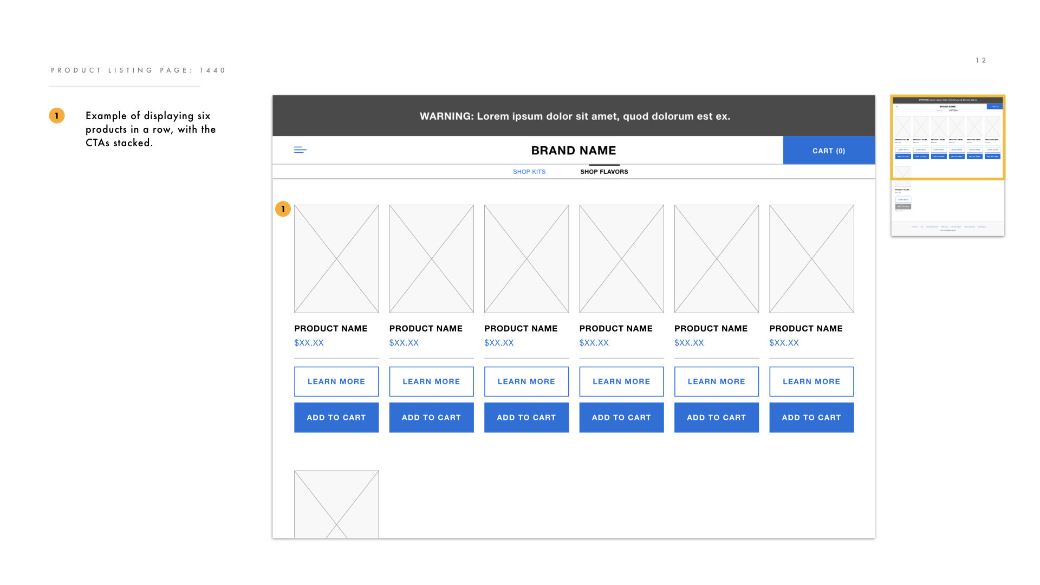Select the SHOP FLAVORS tab
The height and width of the screenshot is (585, 1040).
coord(604,172)
